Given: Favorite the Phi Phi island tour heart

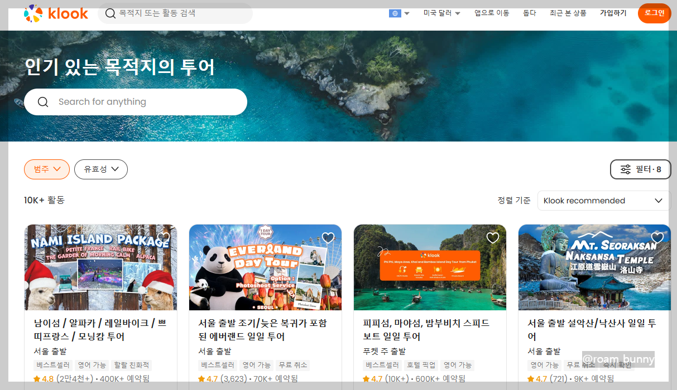Looking at the screenshot, I should tap(493, 238).
